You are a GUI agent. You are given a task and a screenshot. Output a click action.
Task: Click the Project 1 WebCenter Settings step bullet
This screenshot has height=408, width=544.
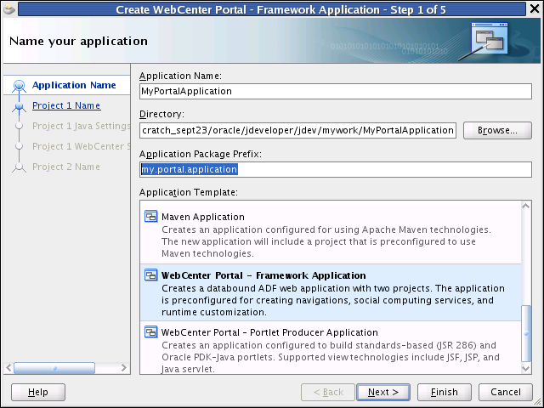tap(19, 146)
